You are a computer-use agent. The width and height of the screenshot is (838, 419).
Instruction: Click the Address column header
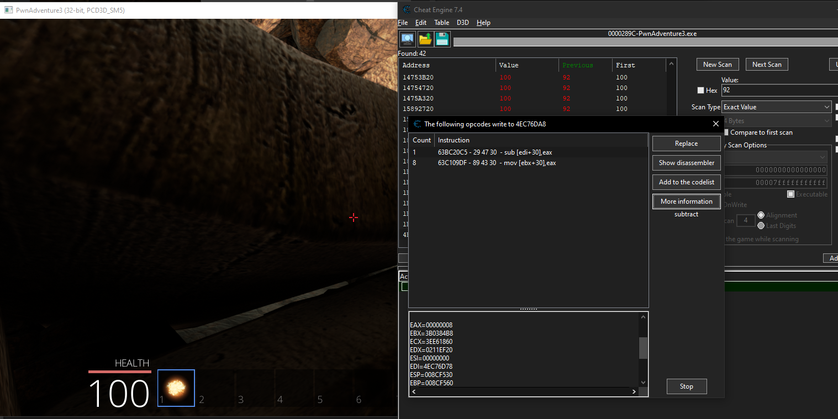[447, 65]
